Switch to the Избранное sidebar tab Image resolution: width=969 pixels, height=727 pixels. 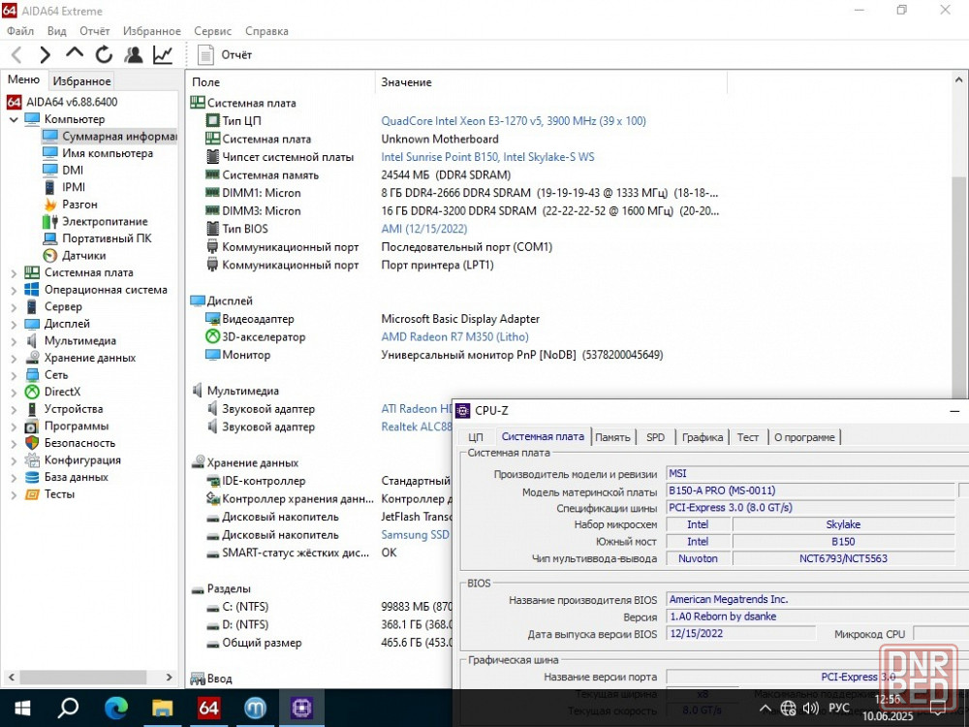[x=81, y=81]
